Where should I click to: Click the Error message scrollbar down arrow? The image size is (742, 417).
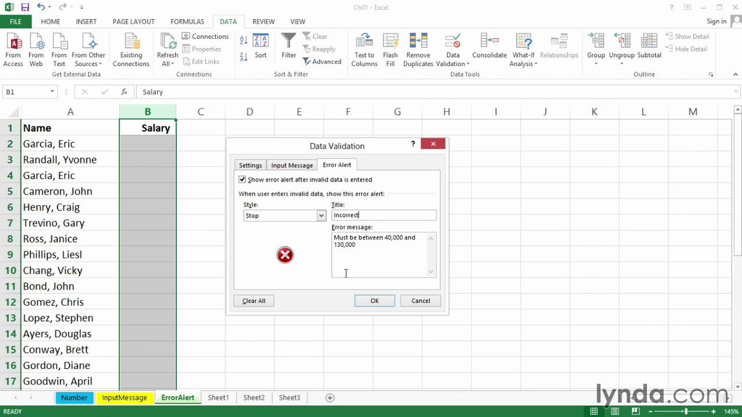pyautogui.click(x=432, y=272)
